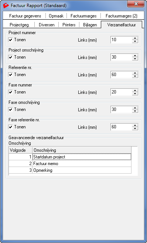Toggle Tonen checkbox for Referentie nr.
The image size is (147, 243).
(10, 75)
